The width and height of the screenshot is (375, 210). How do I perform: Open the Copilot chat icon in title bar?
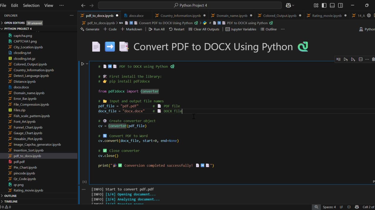pyautogui.click(x=288, y=5)
